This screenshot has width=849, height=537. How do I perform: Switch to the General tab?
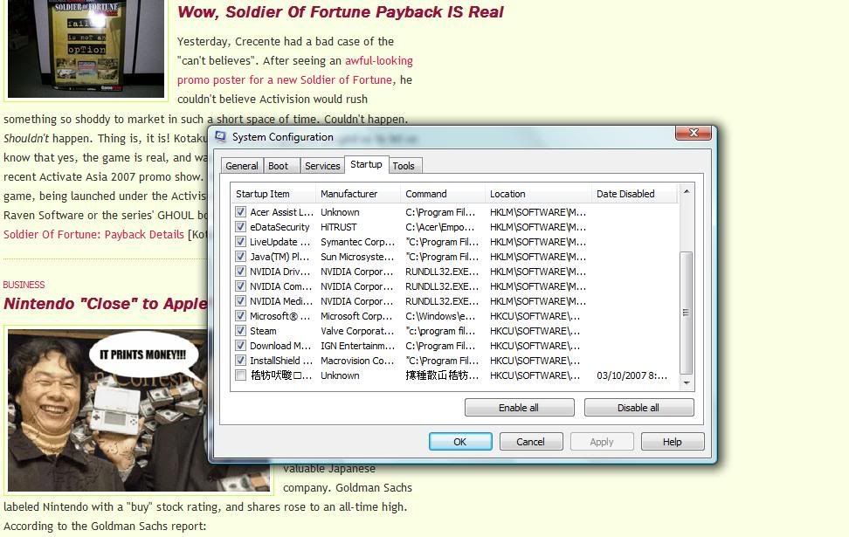241,166
